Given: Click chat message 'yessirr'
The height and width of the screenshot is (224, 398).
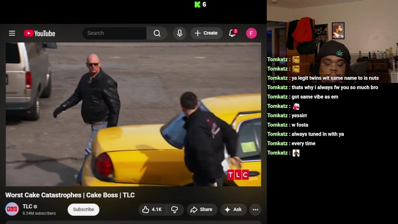Looking at the screenshot, I should point(299,115).
